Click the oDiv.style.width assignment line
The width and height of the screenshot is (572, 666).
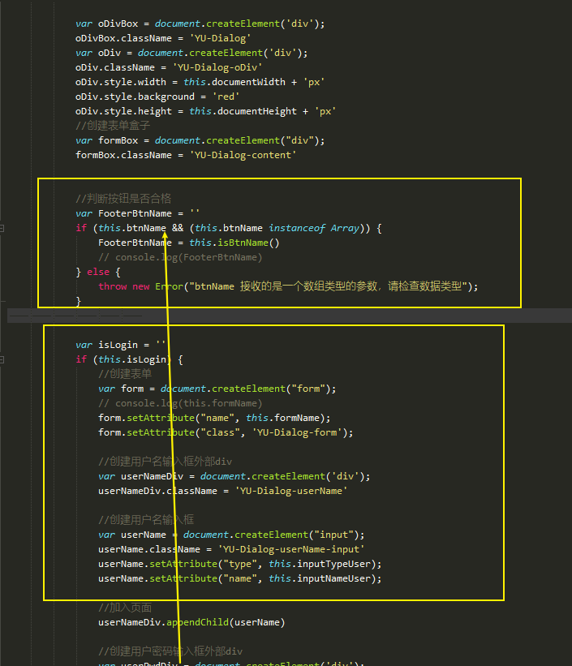(x=200, y=82)
